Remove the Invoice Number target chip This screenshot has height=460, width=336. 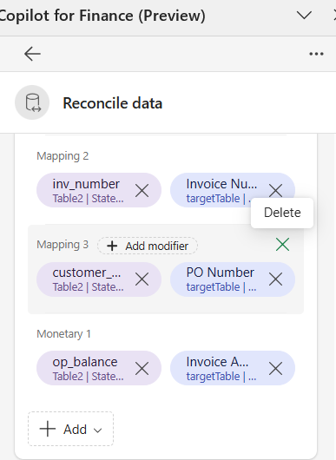(275, 190)
